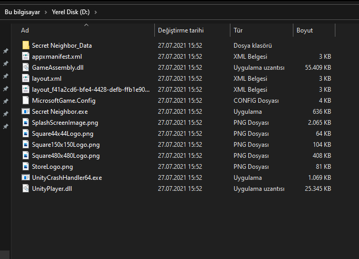Image resolution: width=359 pixels, height=259 pixels.
Task: Click the topmost pin icon in the sidebar
Action: [6, 51]
